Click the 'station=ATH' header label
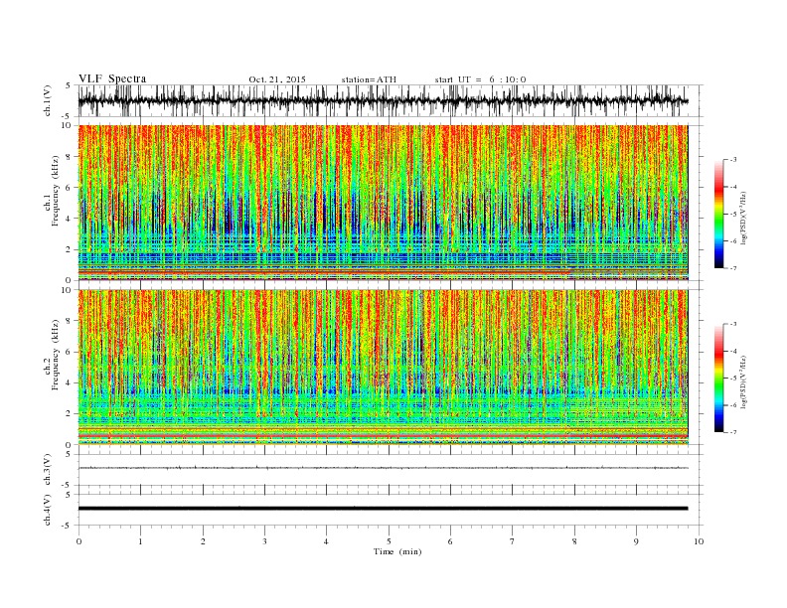 click(369, 79)
